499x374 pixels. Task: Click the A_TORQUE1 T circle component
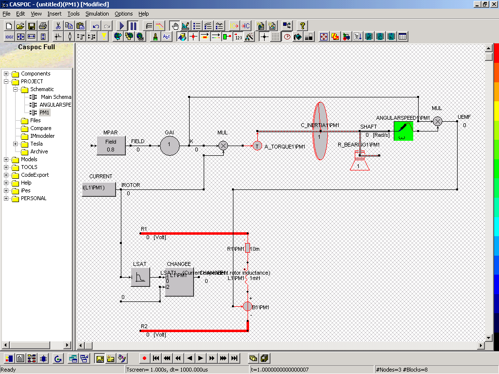coord(257,146)
